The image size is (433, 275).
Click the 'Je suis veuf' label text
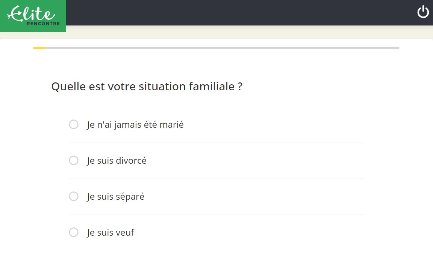(111, 233)
